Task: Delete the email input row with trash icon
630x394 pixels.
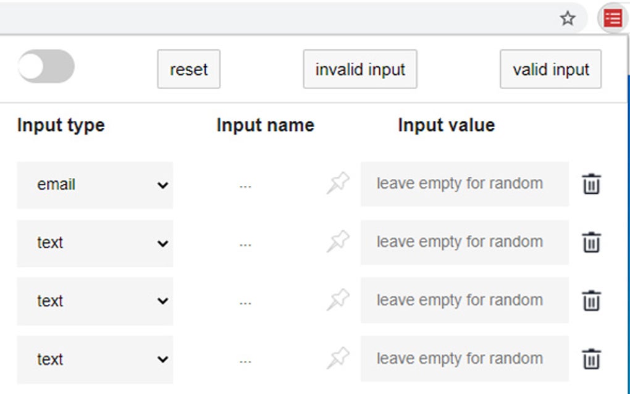Action: pyautogui.click(x=591, y=183)
